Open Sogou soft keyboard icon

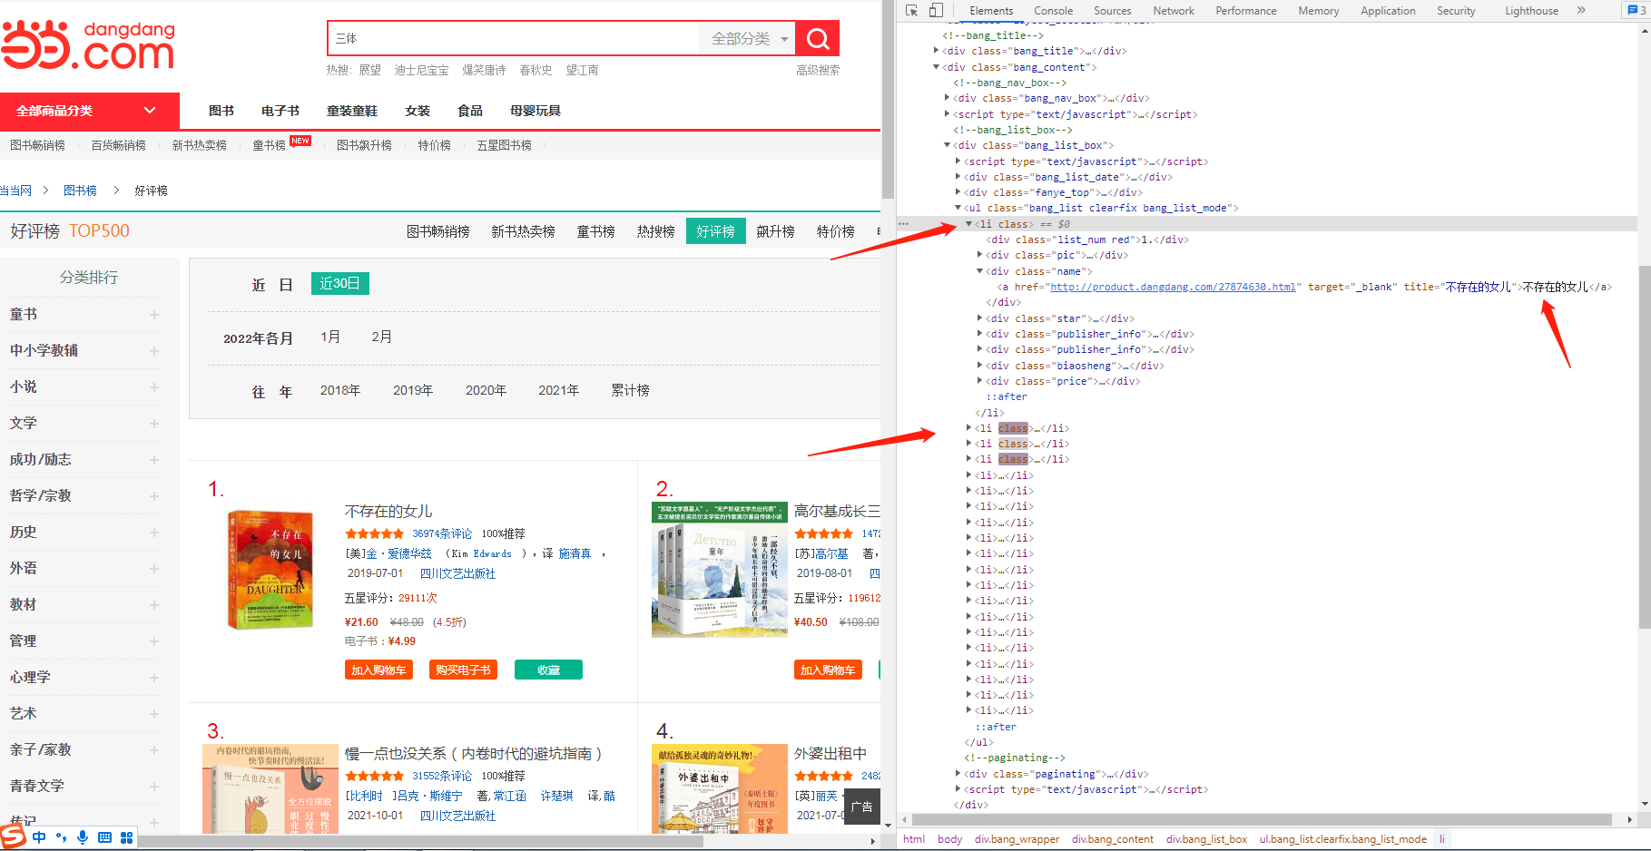(104, 837)
